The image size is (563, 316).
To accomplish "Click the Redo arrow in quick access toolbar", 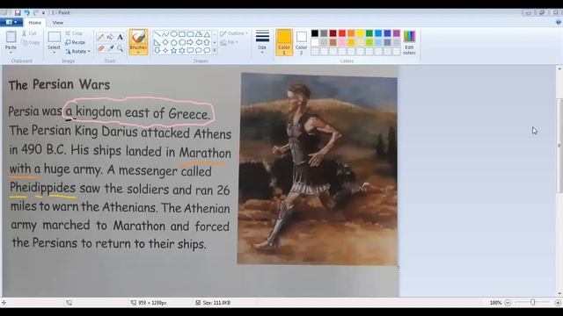I will 35,12.
